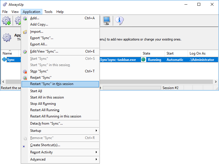The image size is (219, 164).
Task: Click the blue info bubble toolbar icon
Action: coord(119,21)
